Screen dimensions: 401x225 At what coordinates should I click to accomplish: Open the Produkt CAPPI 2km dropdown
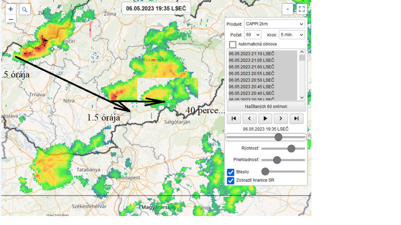coord(274,24)
